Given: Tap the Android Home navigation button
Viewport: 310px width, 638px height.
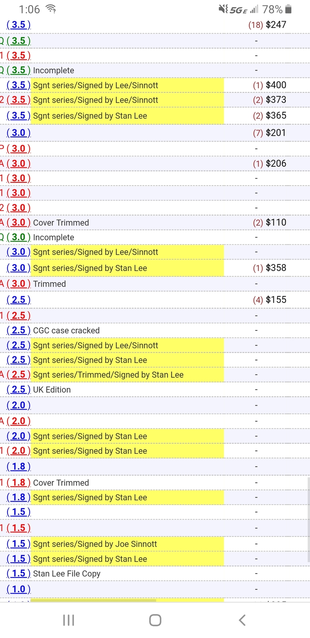Looking at the screenshot, I should tap(155, 620).
